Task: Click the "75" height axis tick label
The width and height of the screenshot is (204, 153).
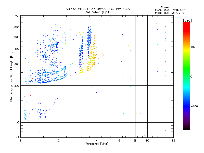Action: tap(18, 137)
